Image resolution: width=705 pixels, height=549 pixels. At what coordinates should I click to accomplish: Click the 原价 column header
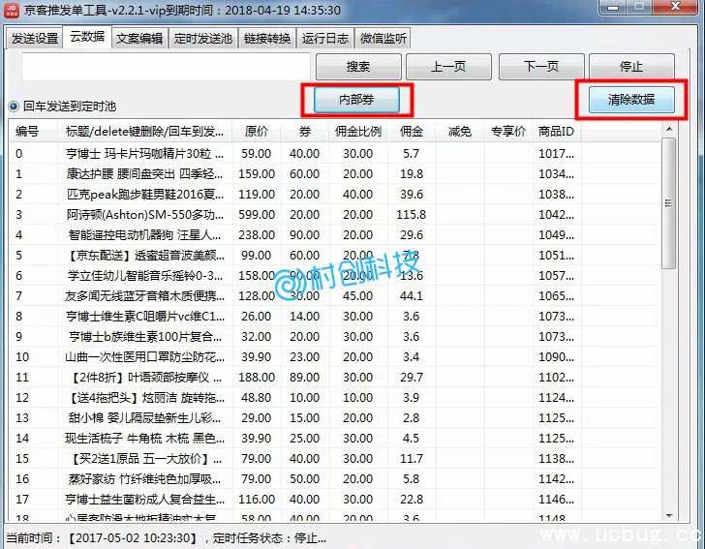257,132
